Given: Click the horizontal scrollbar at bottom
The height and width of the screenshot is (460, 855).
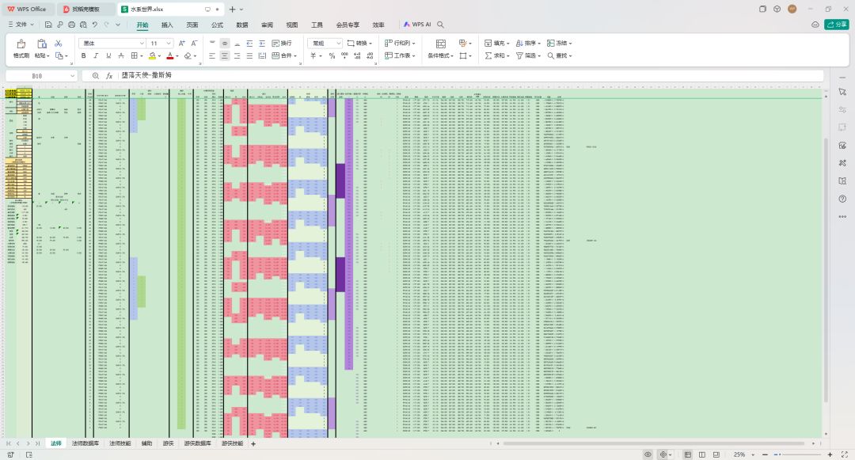Looking at the screenshot, I should point(653,443).
